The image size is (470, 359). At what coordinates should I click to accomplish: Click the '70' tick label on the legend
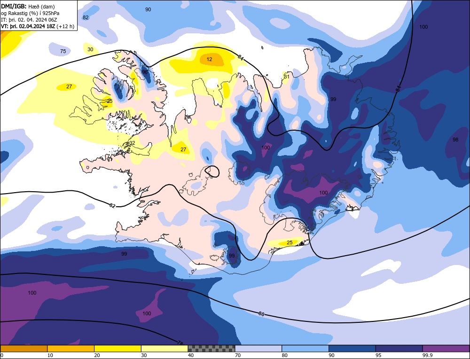tap(238, 355)
